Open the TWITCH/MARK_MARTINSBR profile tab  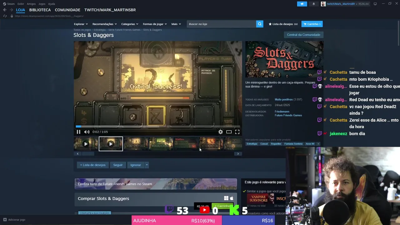(x=110, y=10)
